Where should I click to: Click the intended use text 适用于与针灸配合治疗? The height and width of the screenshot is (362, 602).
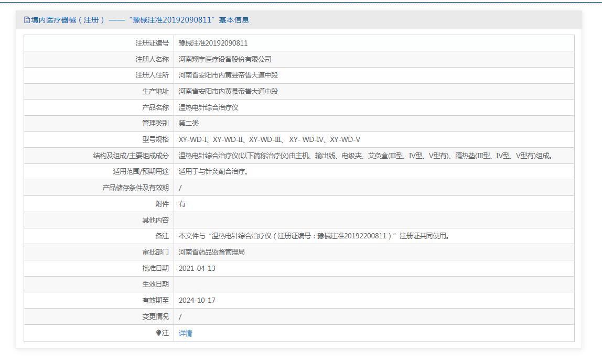pos(213,171)
